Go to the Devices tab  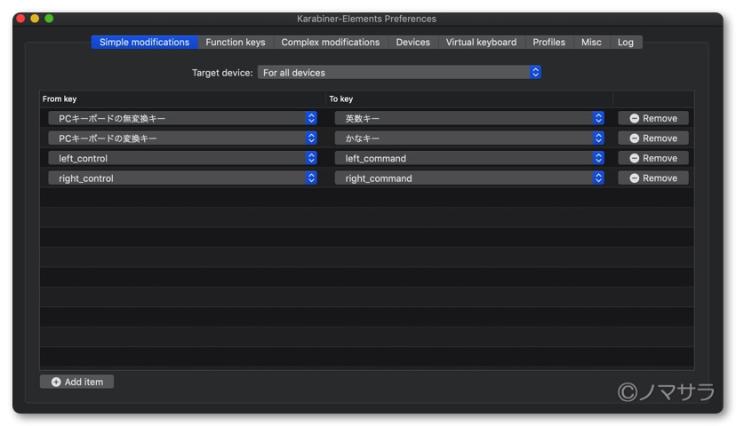tap(412, 42)
